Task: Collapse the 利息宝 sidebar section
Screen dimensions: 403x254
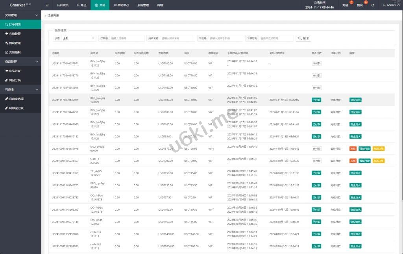Action: click(x=37, y=89)
